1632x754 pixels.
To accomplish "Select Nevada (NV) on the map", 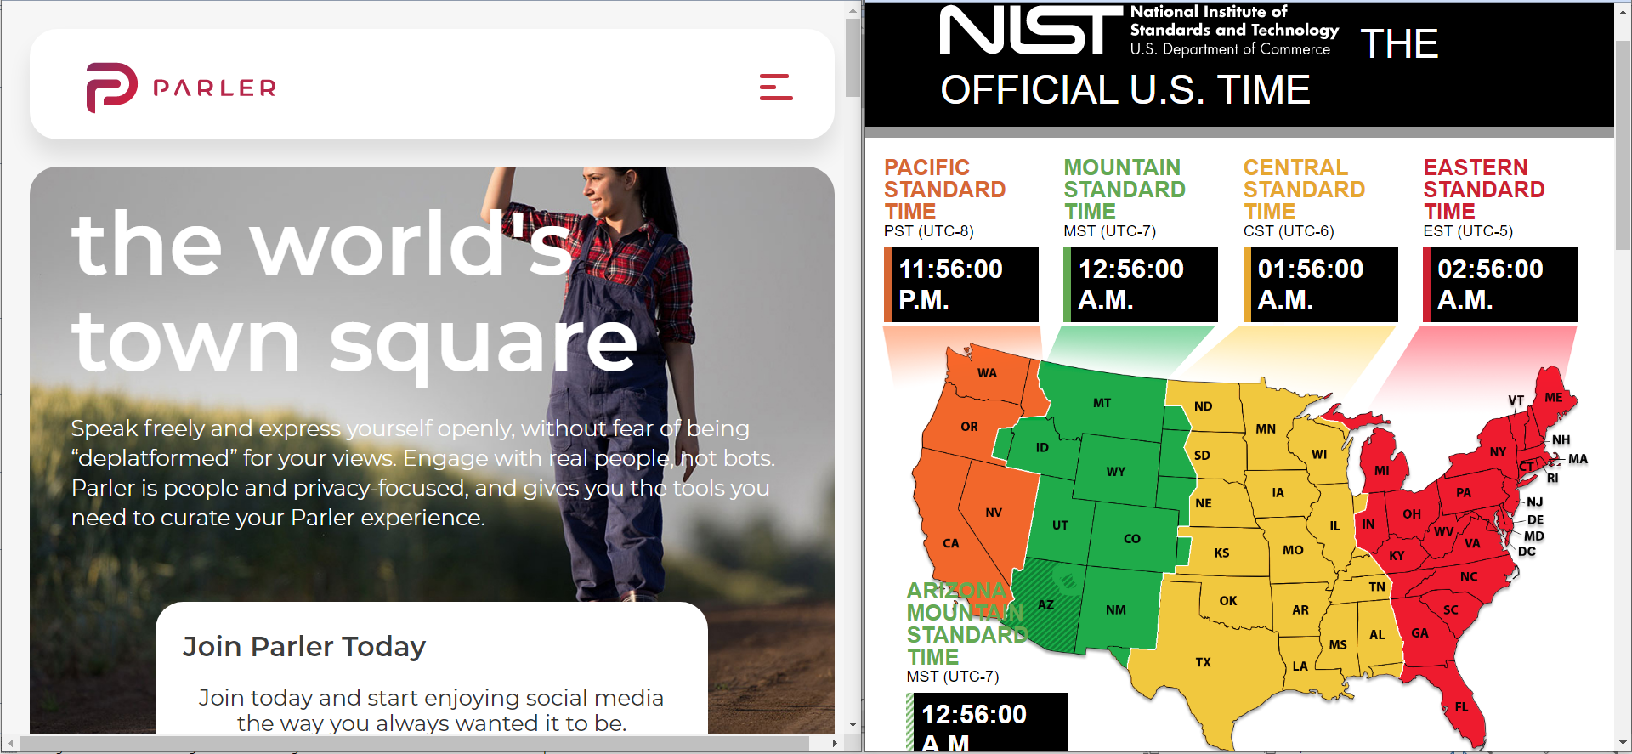I will [x=994, y=513].
